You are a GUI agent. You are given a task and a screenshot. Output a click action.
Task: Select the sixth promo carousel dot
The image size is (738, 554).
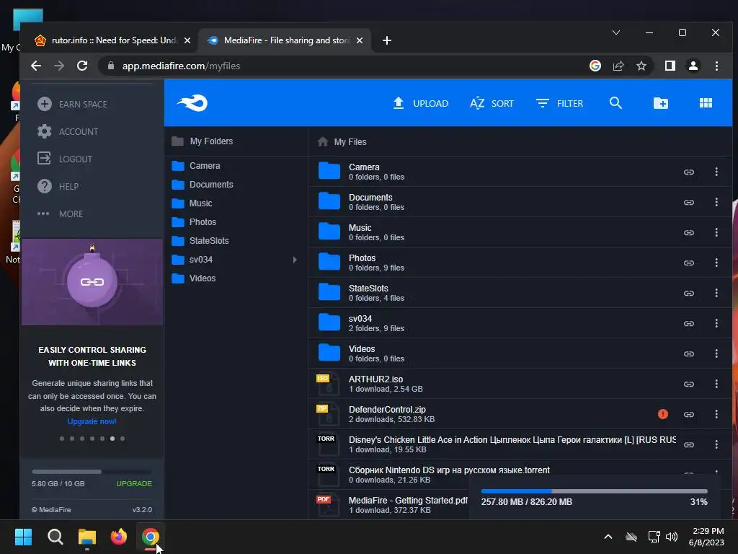click(112, 439)
